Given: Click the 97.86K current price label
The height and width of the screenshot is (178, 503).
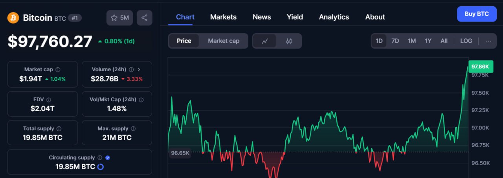Looking at the screenshot, I should [480, 67].
